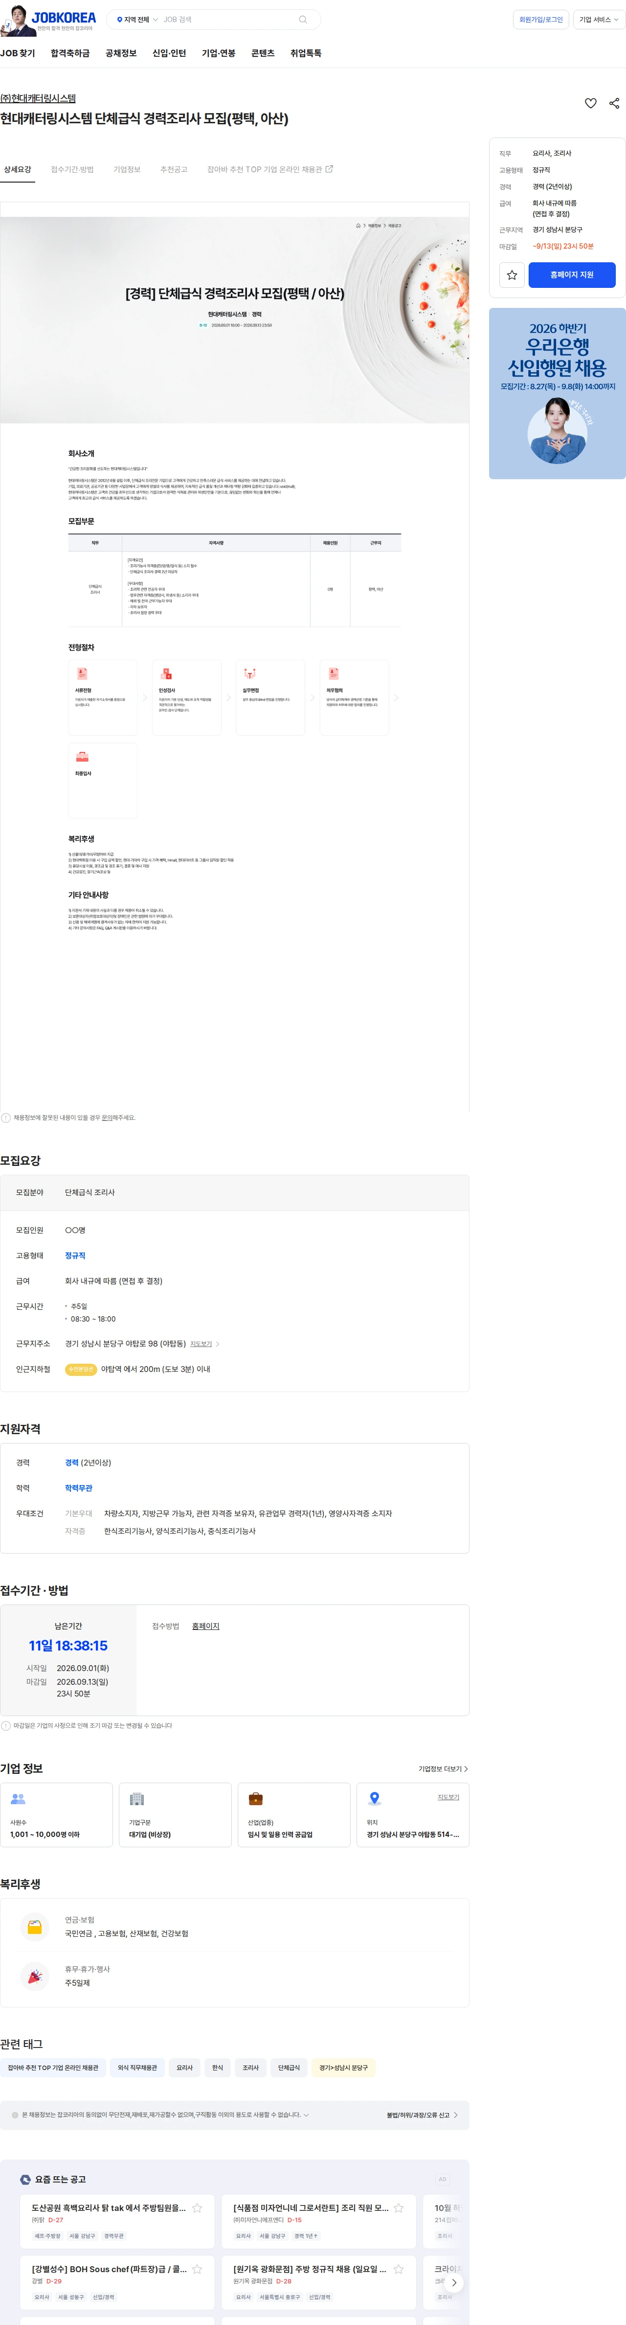Open the 콘텐츠 menu
This screenshot has width=626, height=2325.
click(263, 53)
